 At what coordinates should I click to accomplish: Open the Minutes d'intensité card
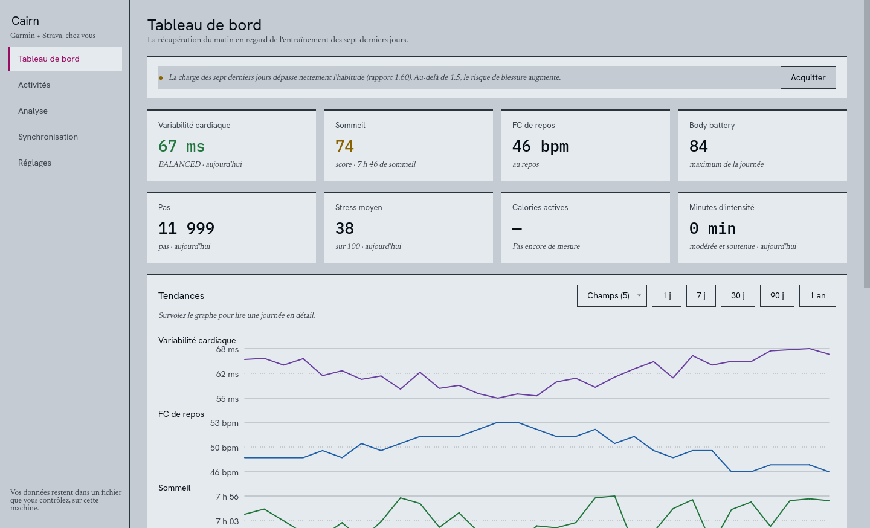(x=762, y=227)
